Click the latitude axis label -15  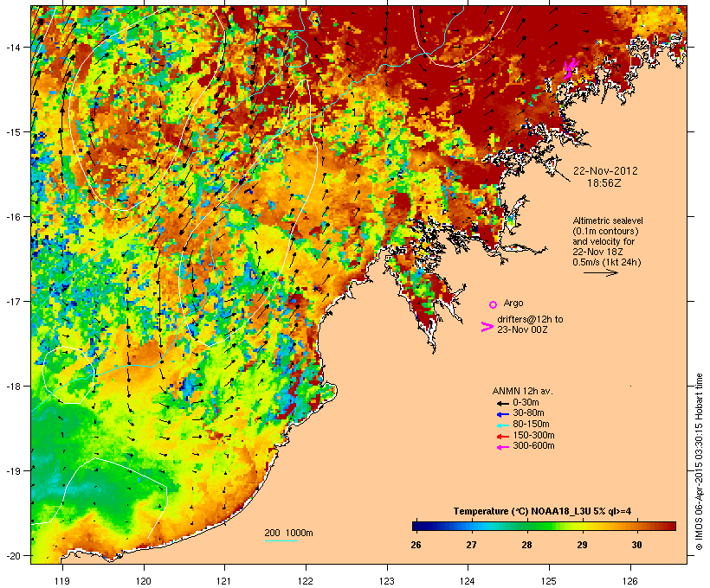[12, 132]
